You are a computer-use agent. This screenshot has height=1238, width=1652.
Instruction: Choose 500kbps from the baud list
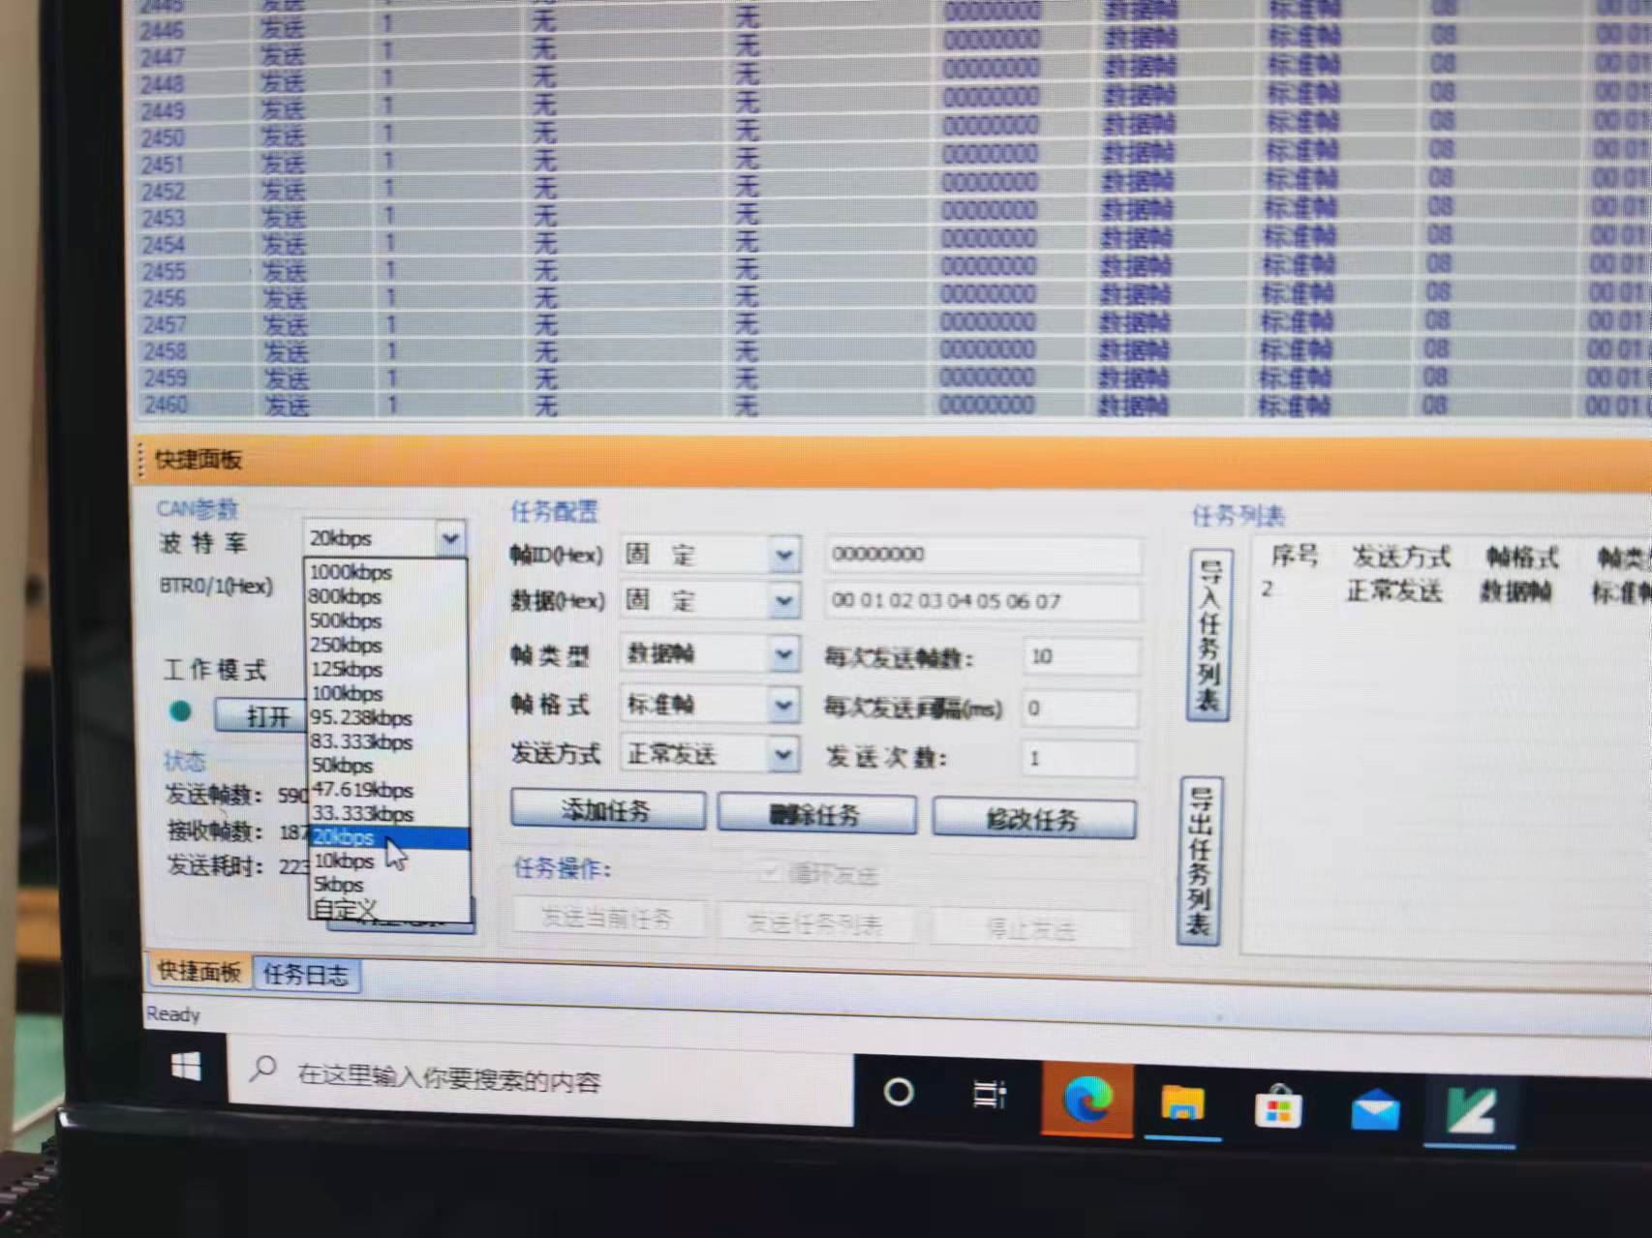387,620
